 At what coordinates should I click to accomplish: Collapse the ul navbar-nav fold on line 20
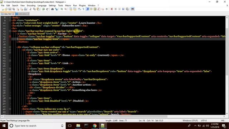(x=10, y=50)
